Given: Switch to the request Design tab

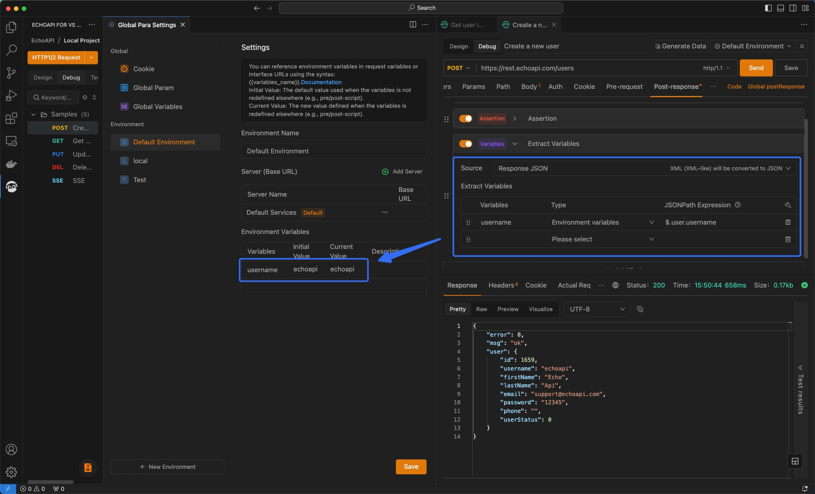Looking at the screenshot, I should click(459, 46).
